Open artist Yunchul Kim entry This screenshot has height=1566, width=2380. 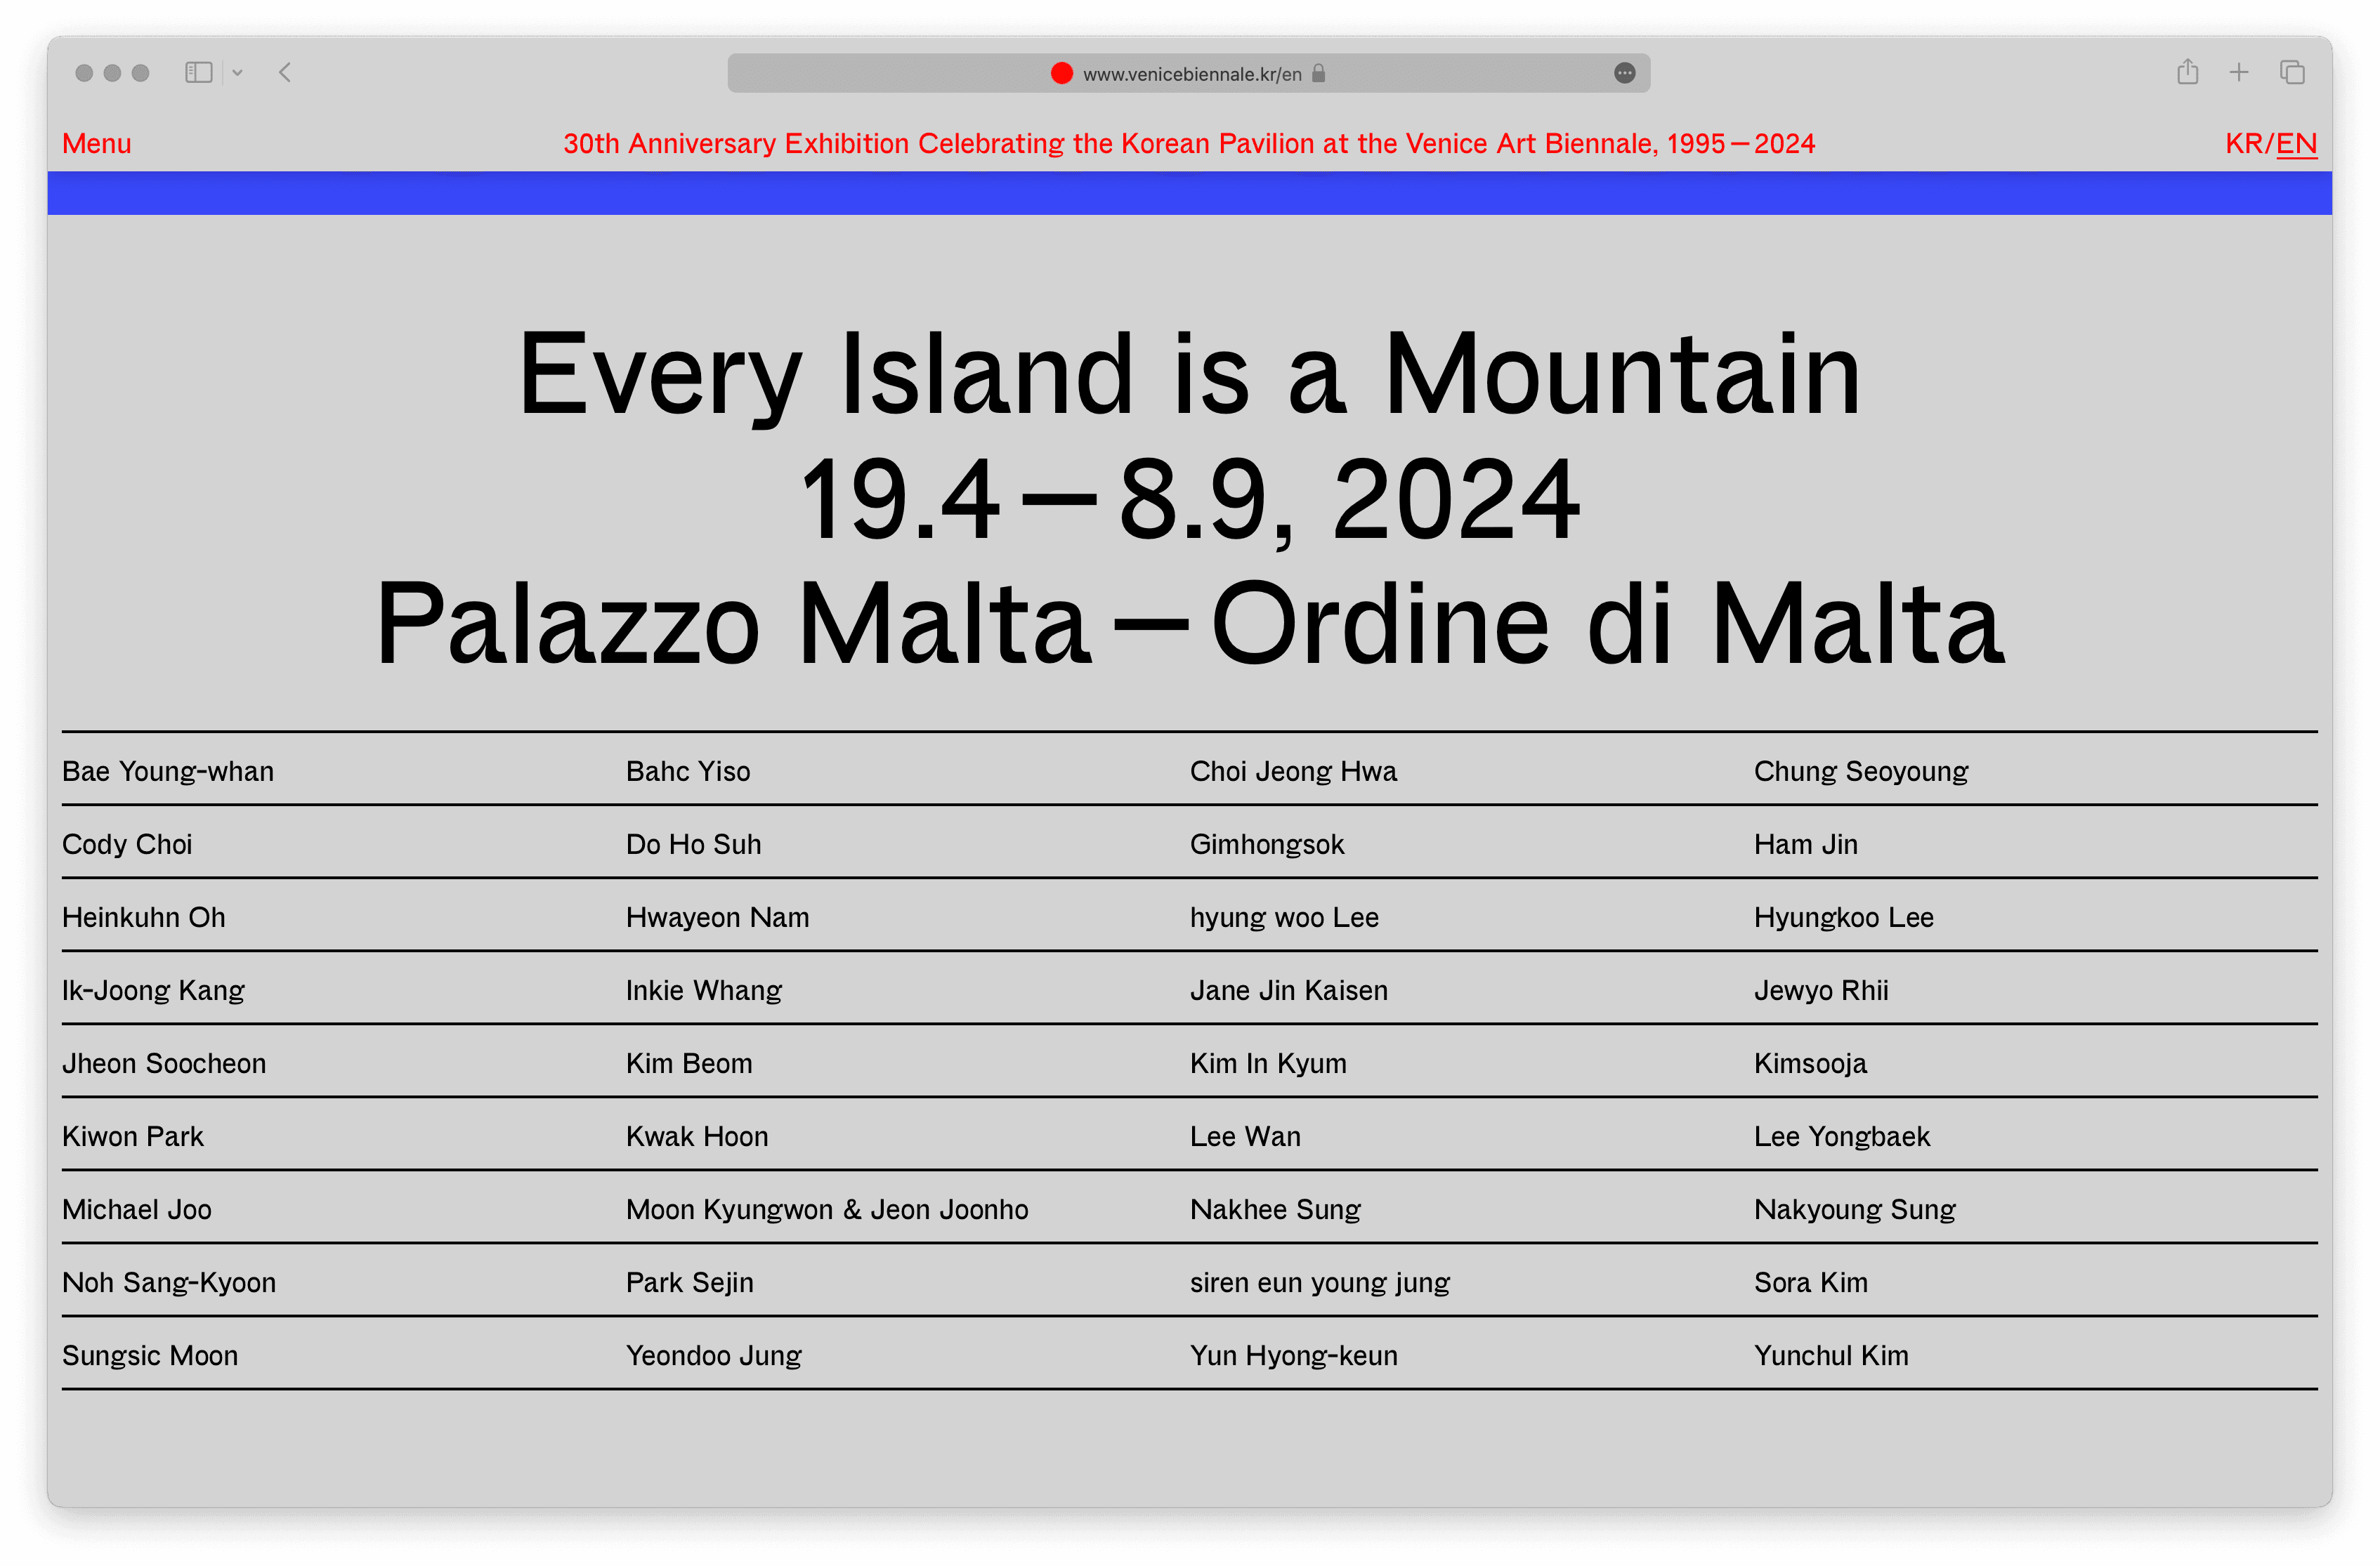tap(1830, 1355)
